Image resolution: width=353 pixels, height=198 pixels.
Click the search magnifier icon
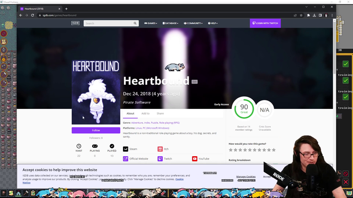pos(135,23)
